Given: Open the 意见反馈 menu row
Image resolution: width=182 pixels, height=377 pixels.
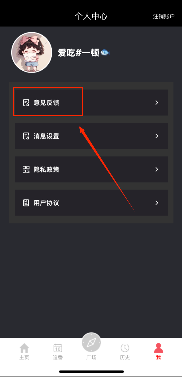Looking at the screenshot, I should click(91, 103).
